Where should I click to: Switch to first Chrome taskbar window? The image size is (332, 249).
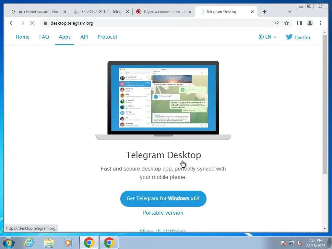pos(89,243)
